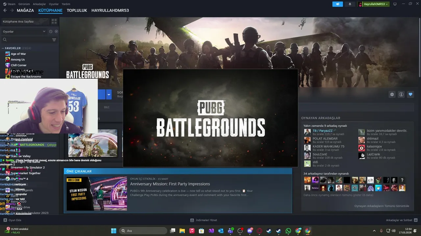Open friend TB / ParyazZZ entry
The image size is (421, 236).
(x=325, y=132)
